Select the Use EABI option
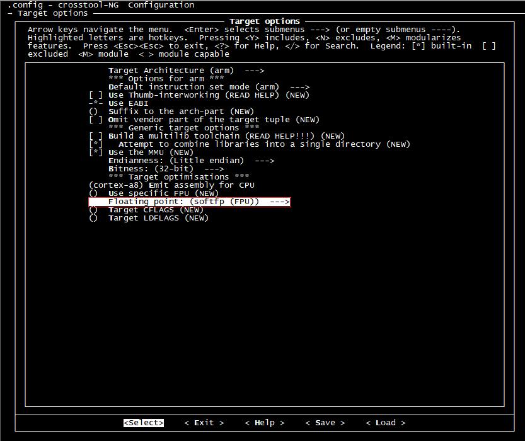The image size is (525, 441). point(118,103)
